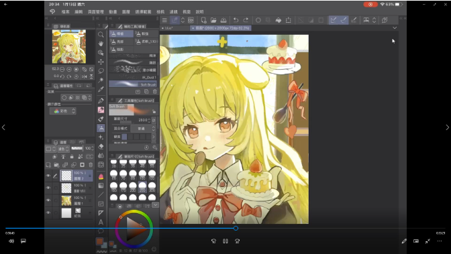Screen dimensions: 451x254
Task: Select the Lasso selection tool
Action: click(101, 71)
